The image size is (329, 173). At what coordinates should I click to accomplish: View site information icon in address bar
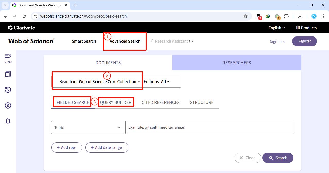(36, 16)
